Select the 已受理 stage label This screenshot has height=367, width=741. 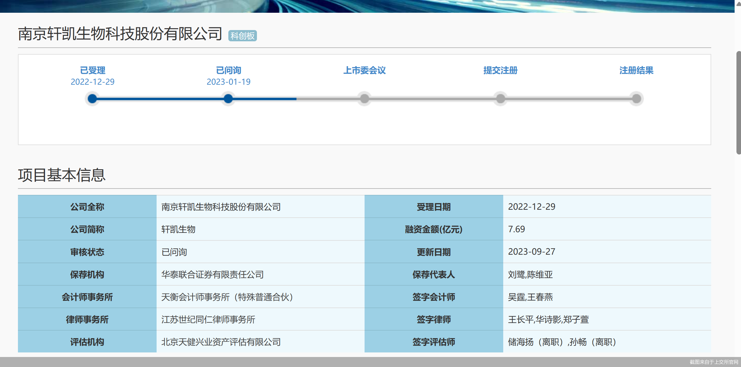pos(92,70)
